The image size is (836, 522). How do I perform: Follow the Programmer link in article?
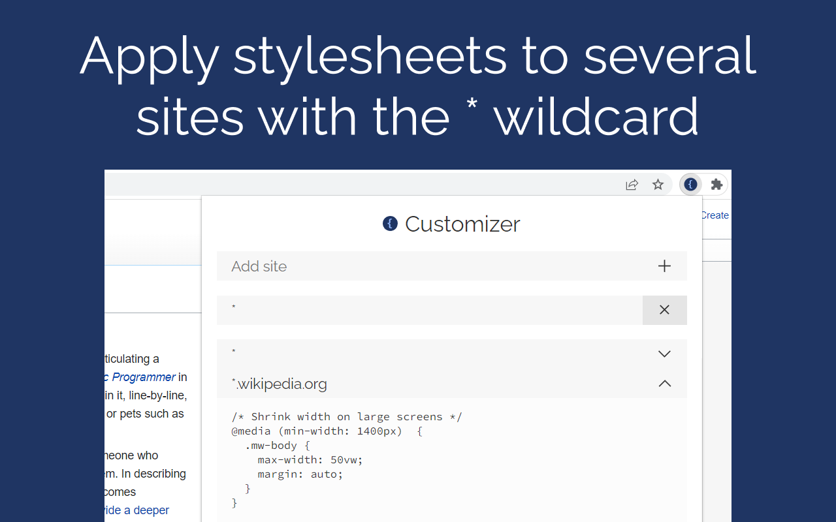tap(143, 376)
